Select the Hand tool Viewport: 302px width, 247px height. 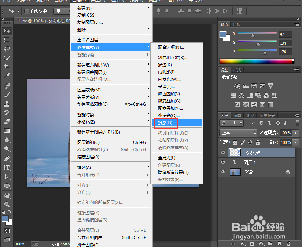tap(7, 196)
